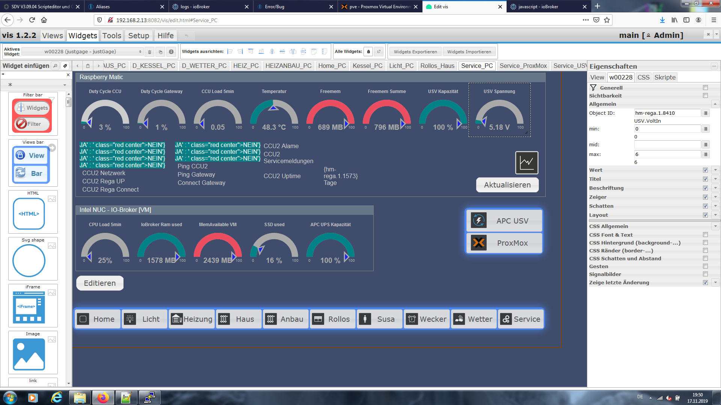Align widgets to left edge icon
721x405 pixels.
pos(230,52)
